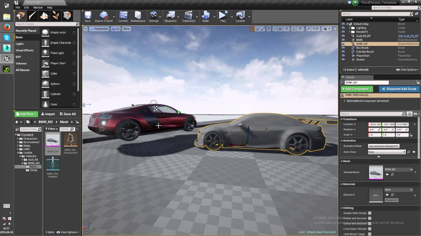Enable Local Space Simulation checkbox

click(370, 229)
